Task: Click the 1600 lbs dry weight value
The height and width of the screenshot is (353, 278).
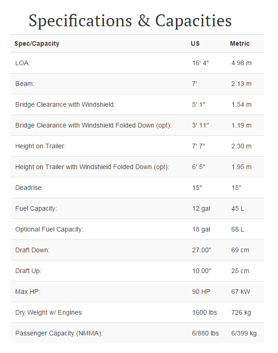Action: pos(205,312)
